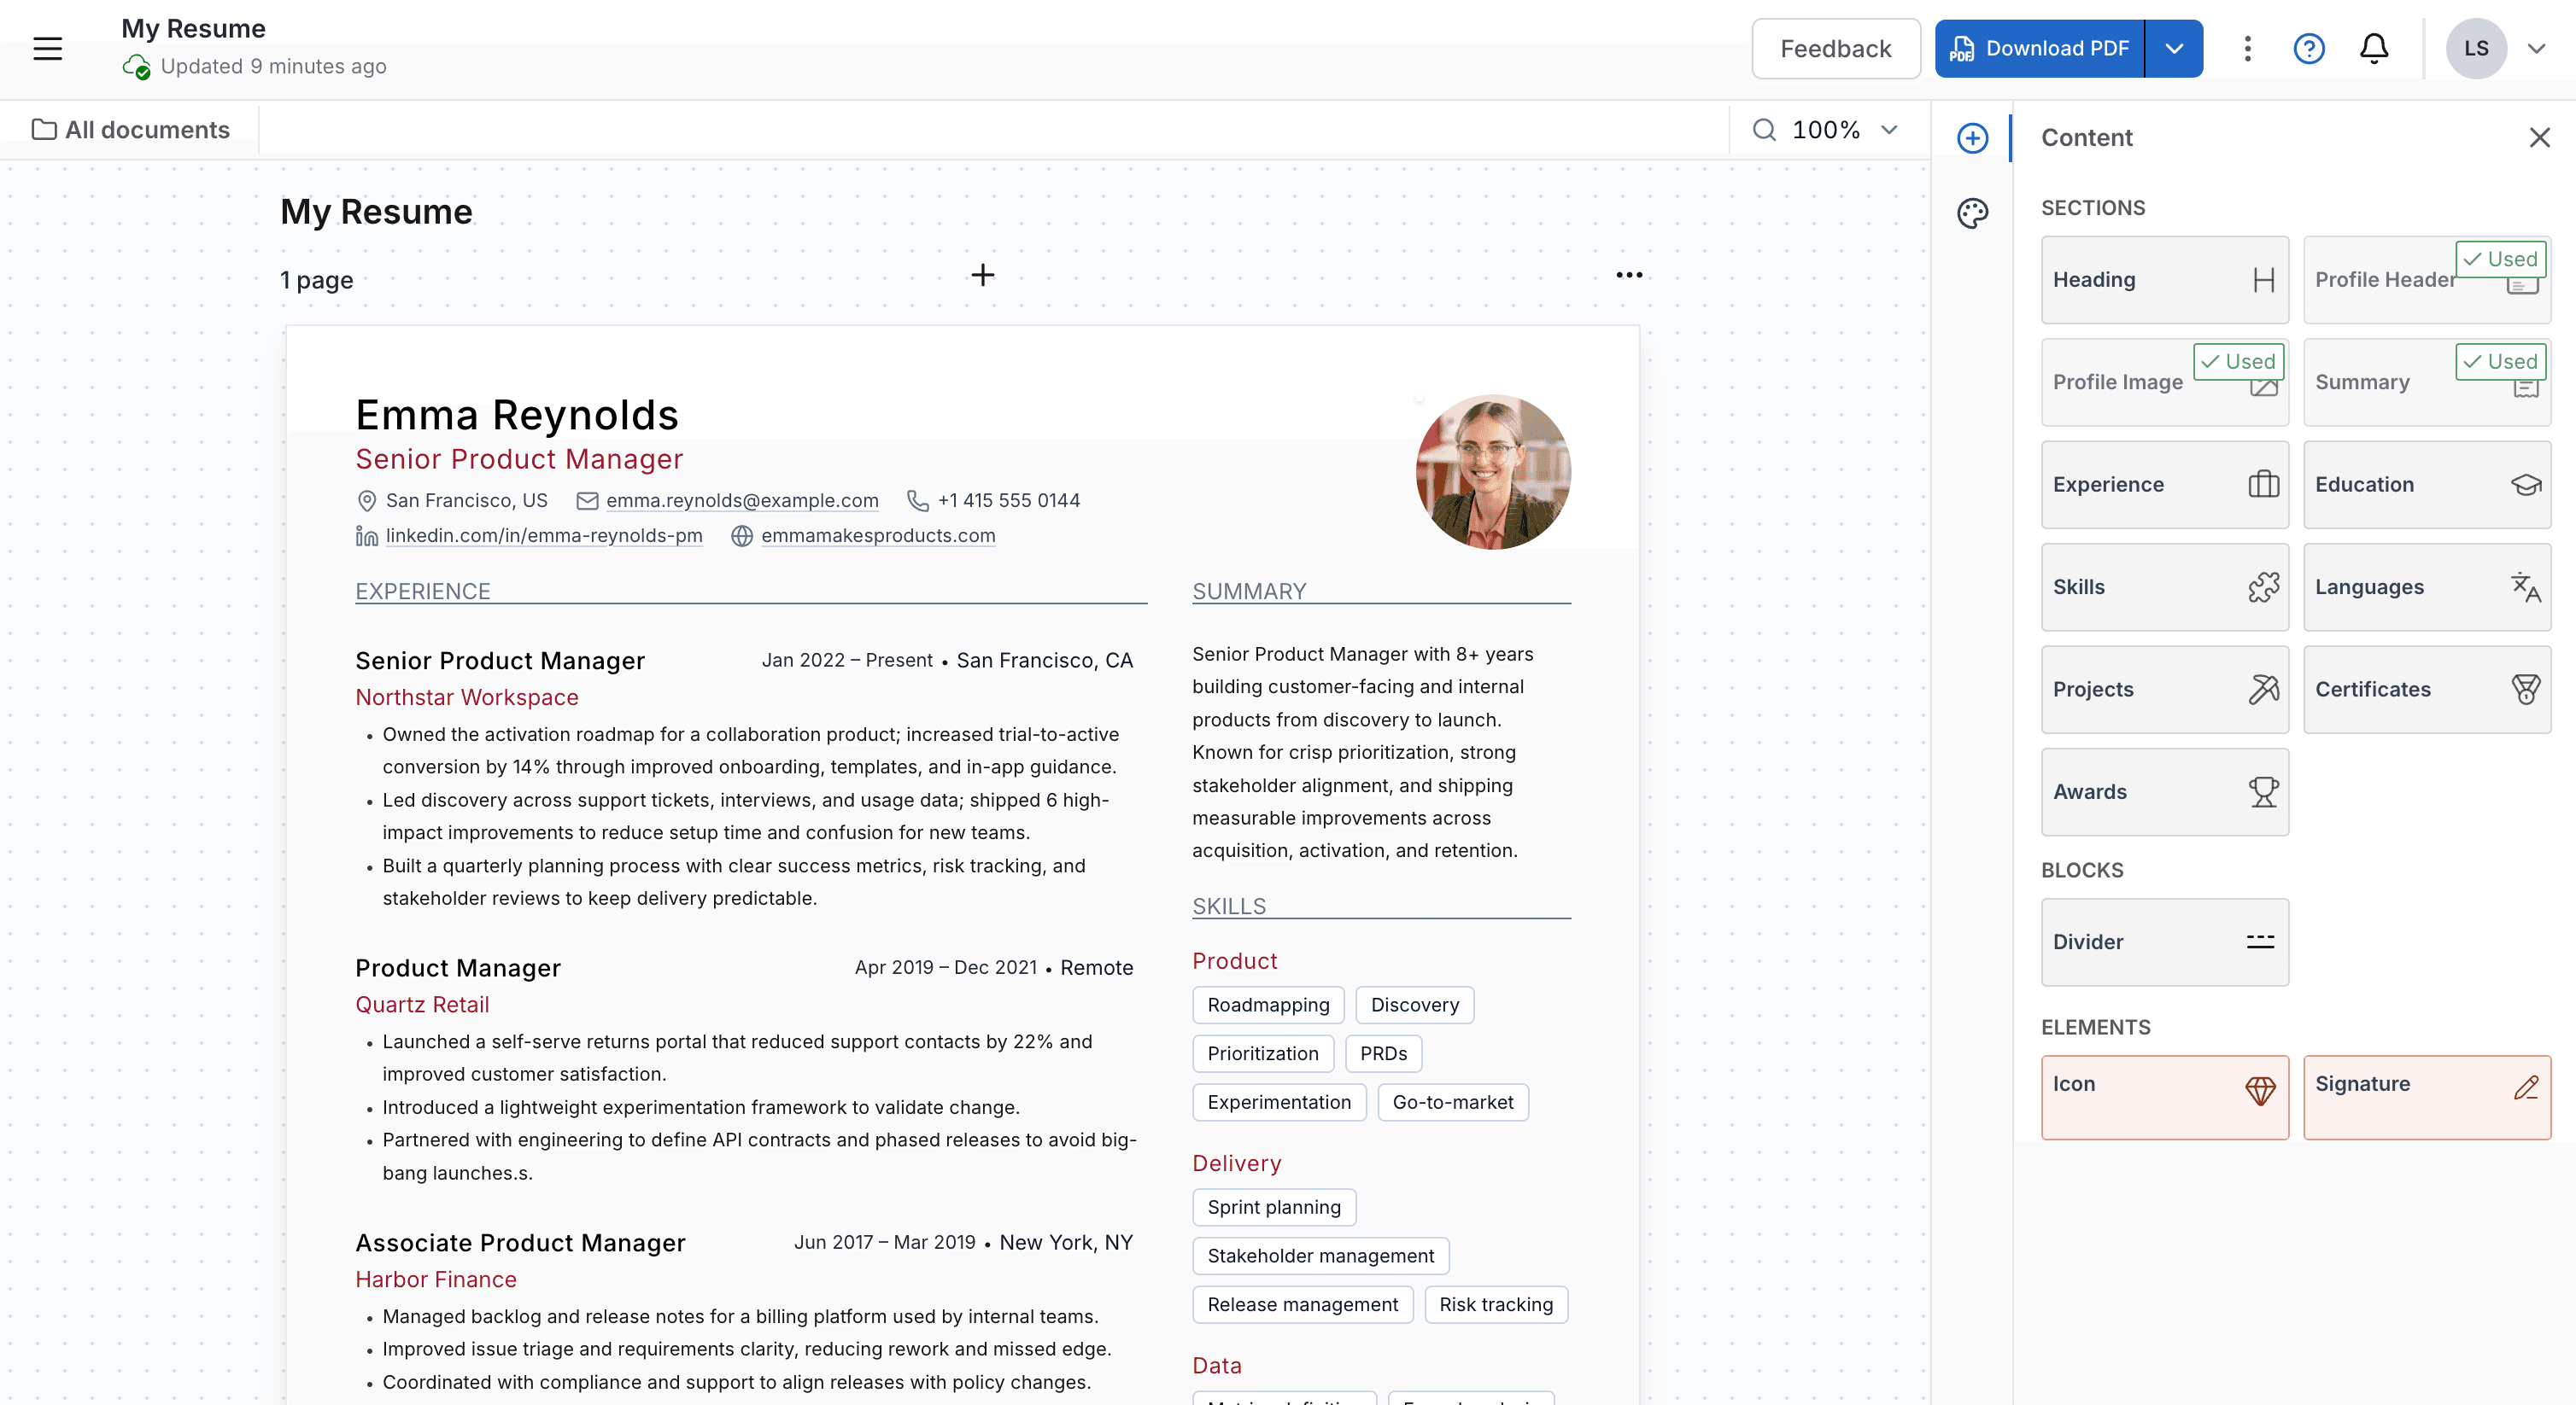Screen dimensions: 2576x1405
Task: Open notifications bell
Action: pyautogui.click(x=2373, y=48)
